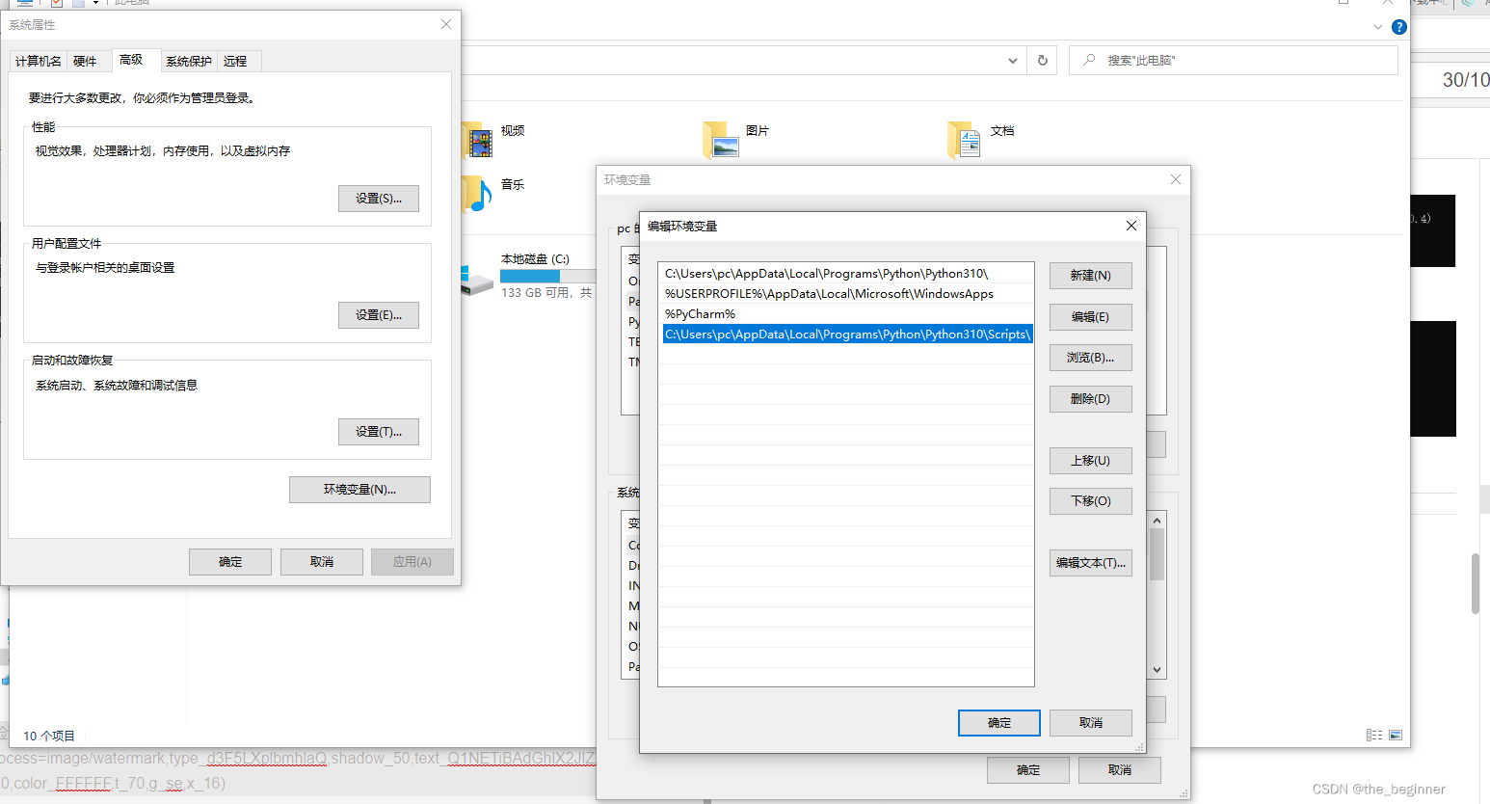Image resolution: width=1490 pixels, height=804 pixels.
Task: Click the system variables list scroll-up arrow
Action: click(x=1157, y=521)
